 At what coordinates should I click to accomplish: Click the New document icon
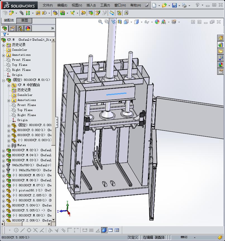(x=154, y=5)
